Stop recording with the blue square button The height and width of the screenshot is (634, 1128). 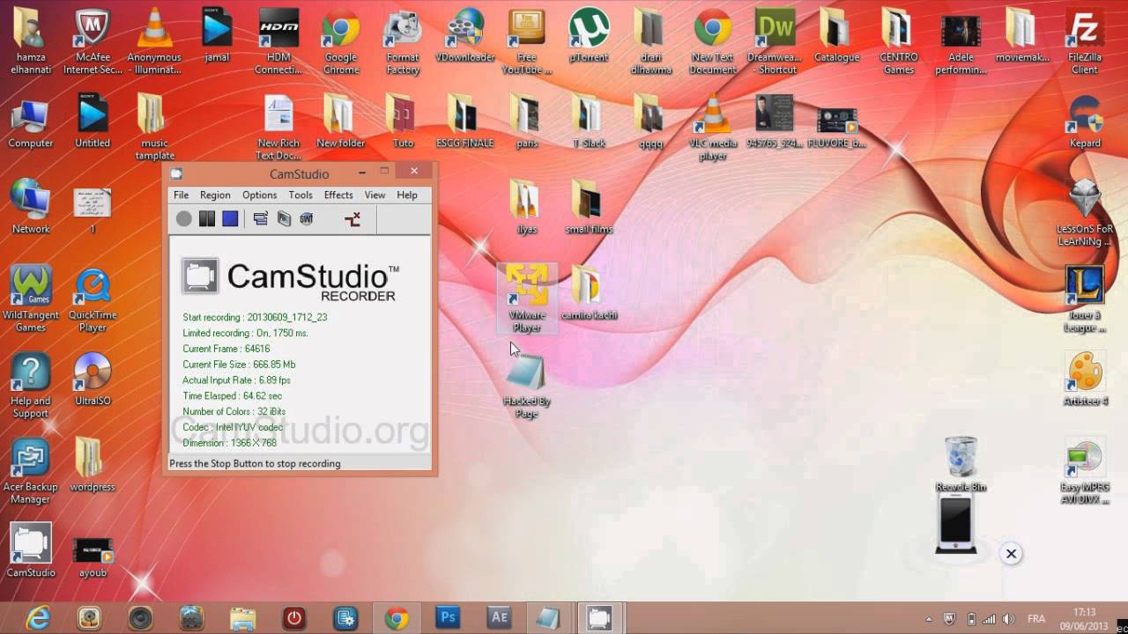(x=230, y=219)
